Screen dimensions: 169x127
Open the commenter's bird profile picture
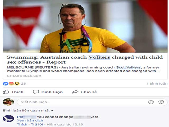[x=8, y=119]
